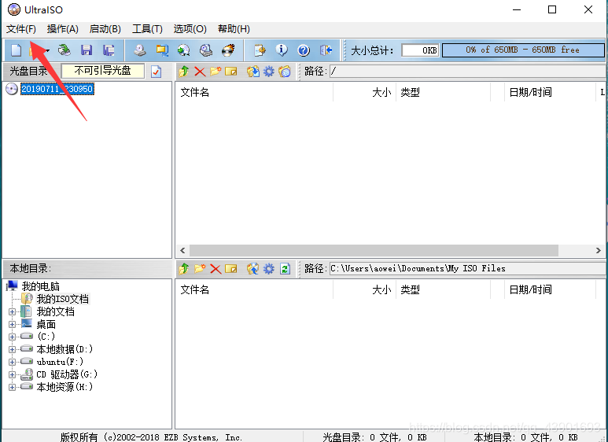
Task: Click the Convert image format icon
Action: click(x=162, y=50)
